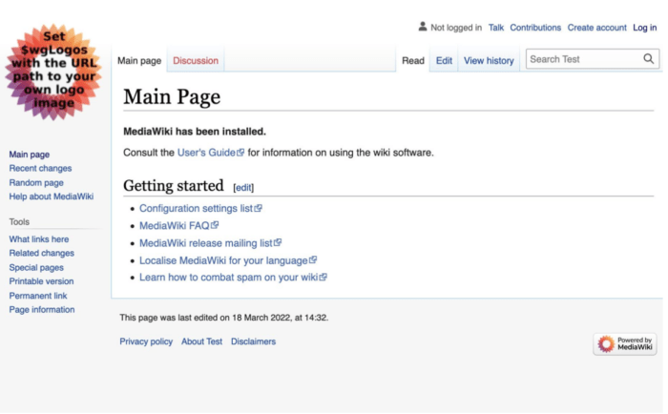
Task: Click the Powered by MediaWiki badge
Action: 624,343
